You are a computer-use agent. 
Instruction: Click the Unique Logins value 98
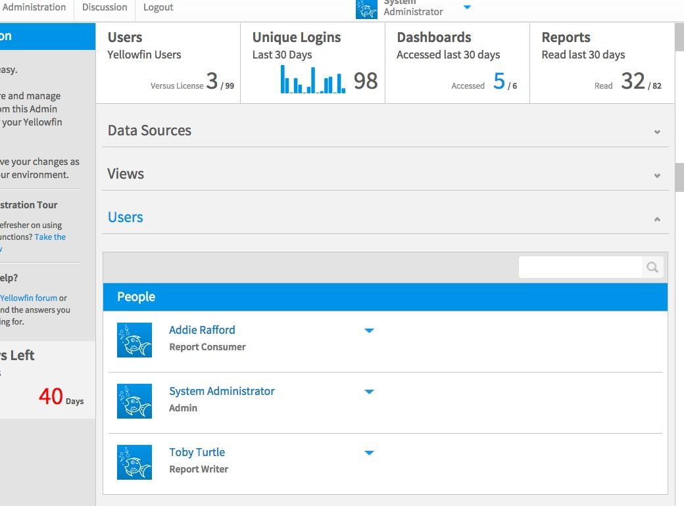(366, 81)
